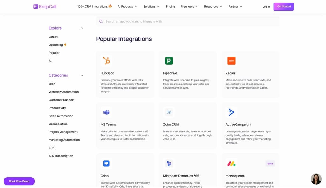Open the Microsoft Dynamics 365 card title
Viewport: 326px width, 188px height.
[181, 176]
